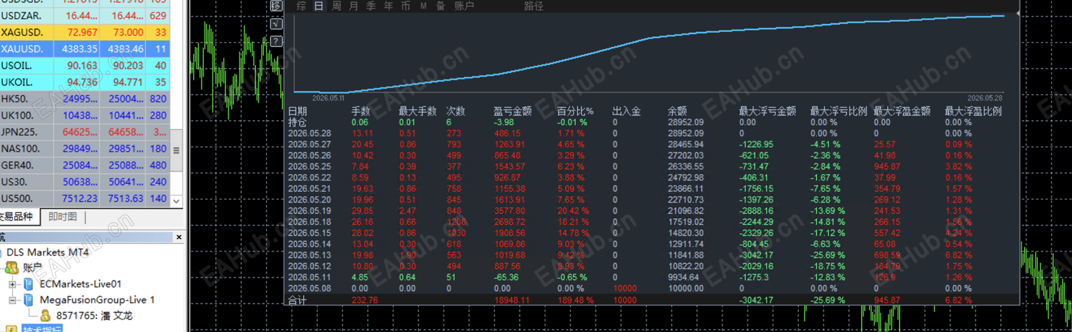Select the JPN225. symbol row
The height and width of the screenshot is (332, 1072).
coord(84,132)
